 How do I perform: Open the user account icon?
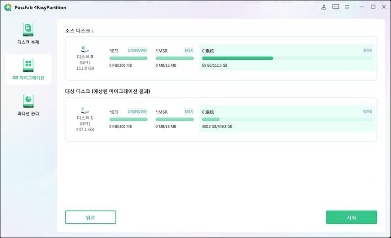[x=324, y=7]
